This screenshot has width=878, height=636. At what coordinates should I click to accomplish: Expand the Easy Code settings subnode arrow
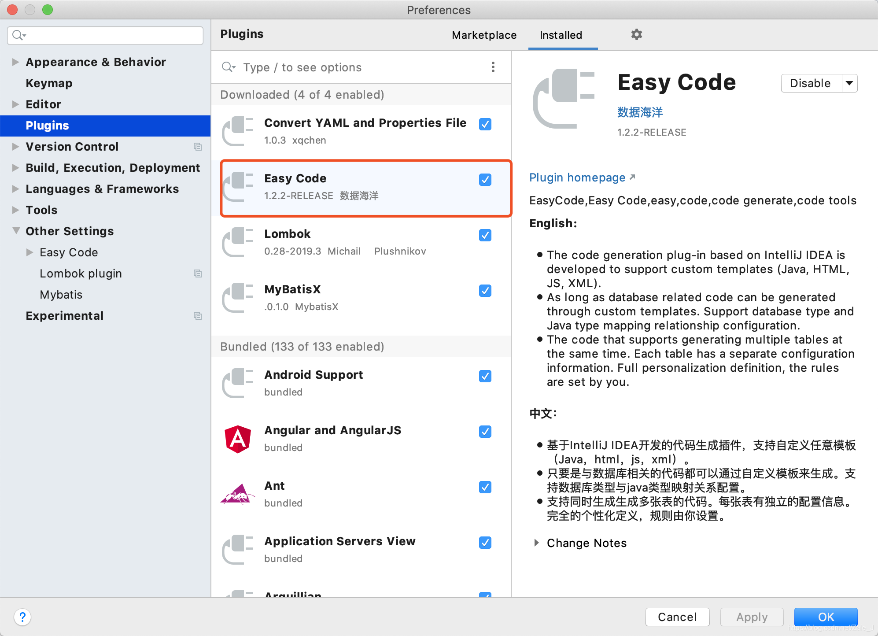30,252
